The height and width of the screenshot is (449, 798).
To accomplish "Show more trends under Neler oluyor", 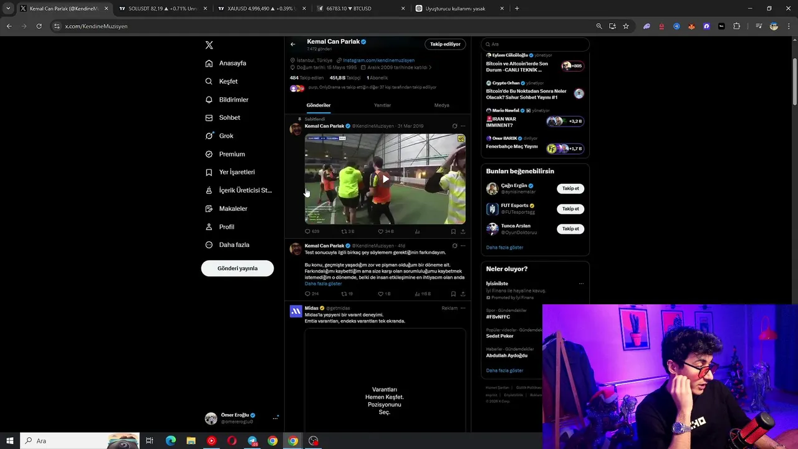I will coord(504,370).
